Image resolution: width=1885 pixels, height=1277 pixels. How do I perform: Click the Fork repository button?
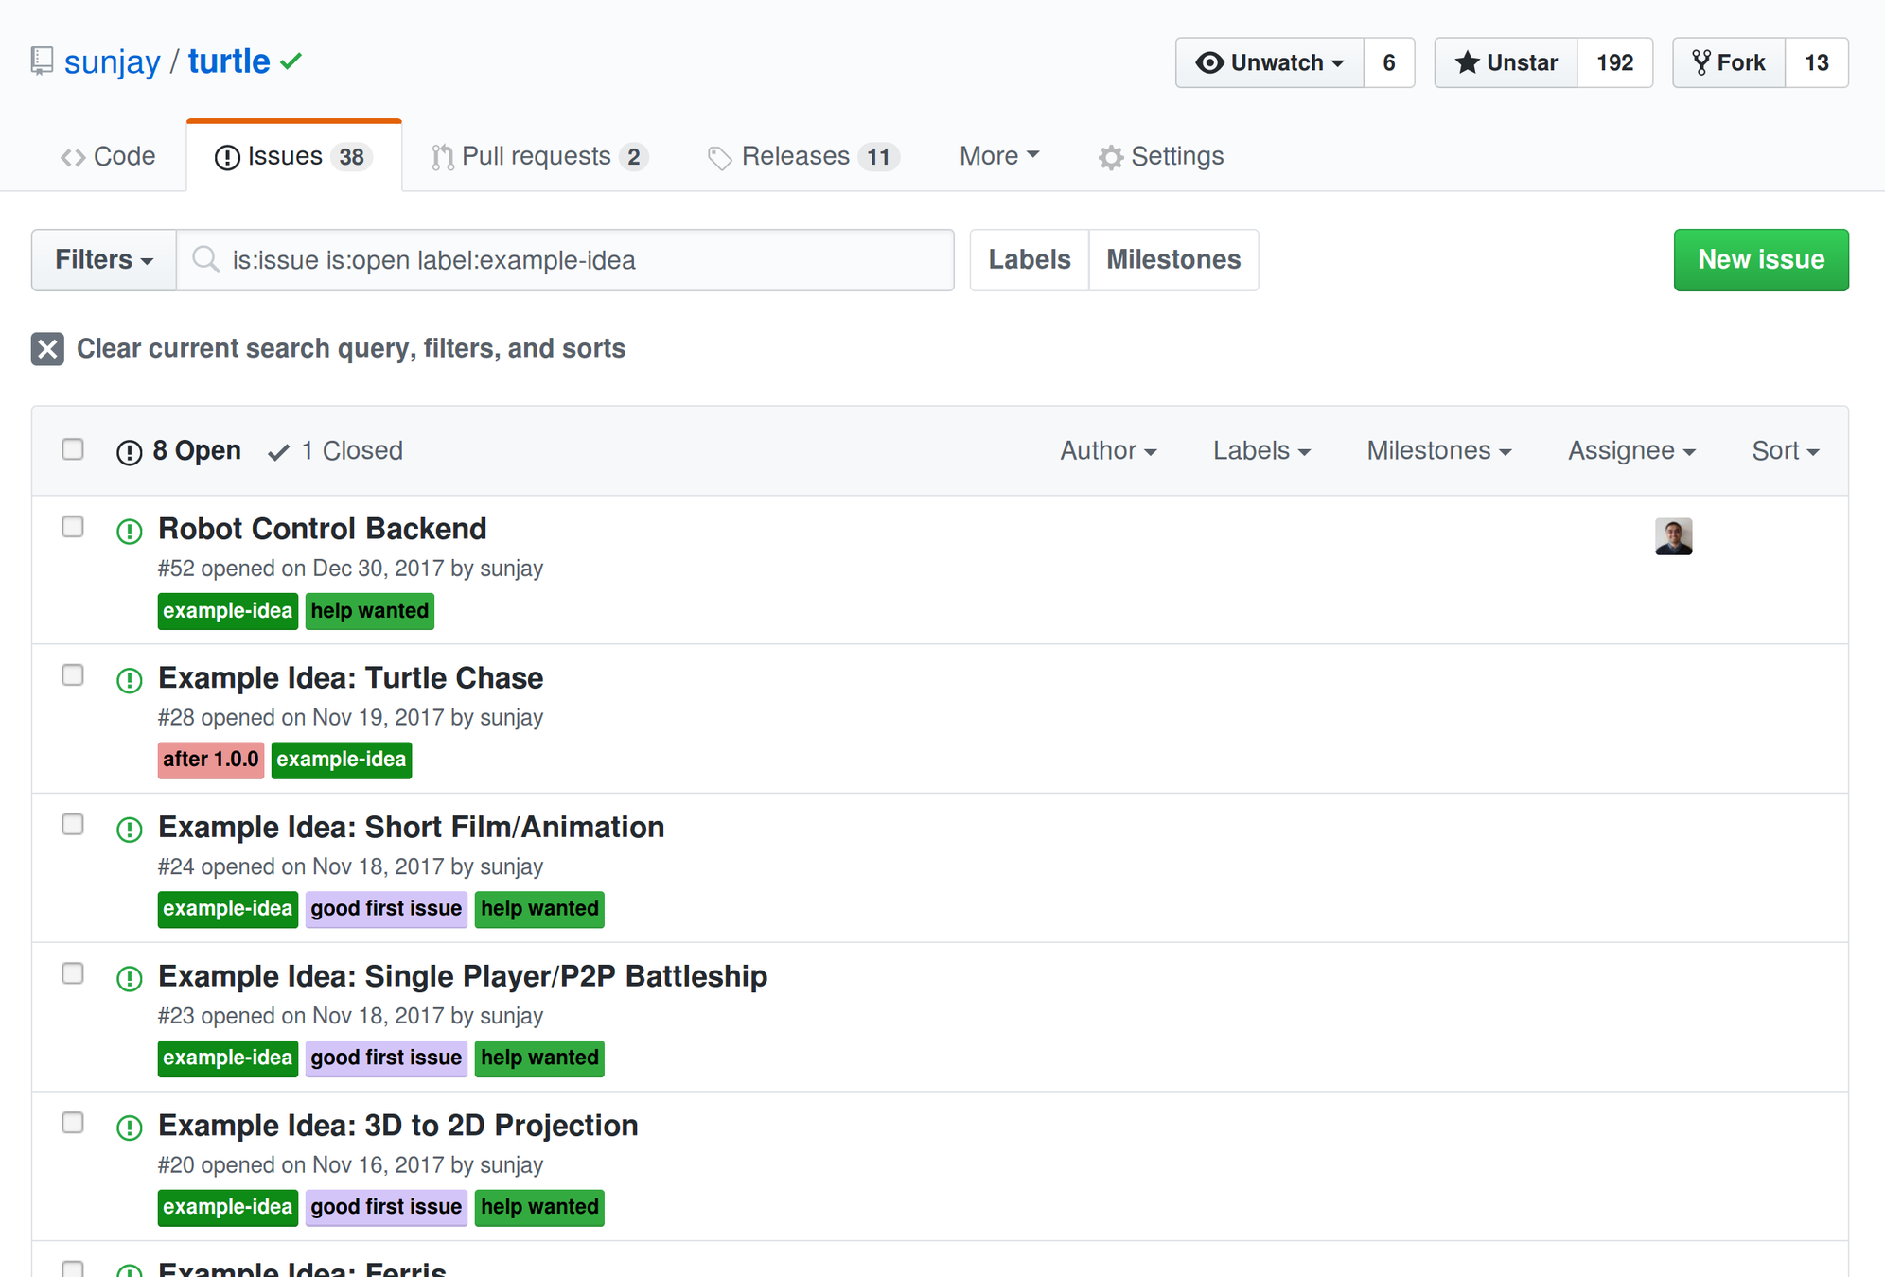coord(1728,63)
